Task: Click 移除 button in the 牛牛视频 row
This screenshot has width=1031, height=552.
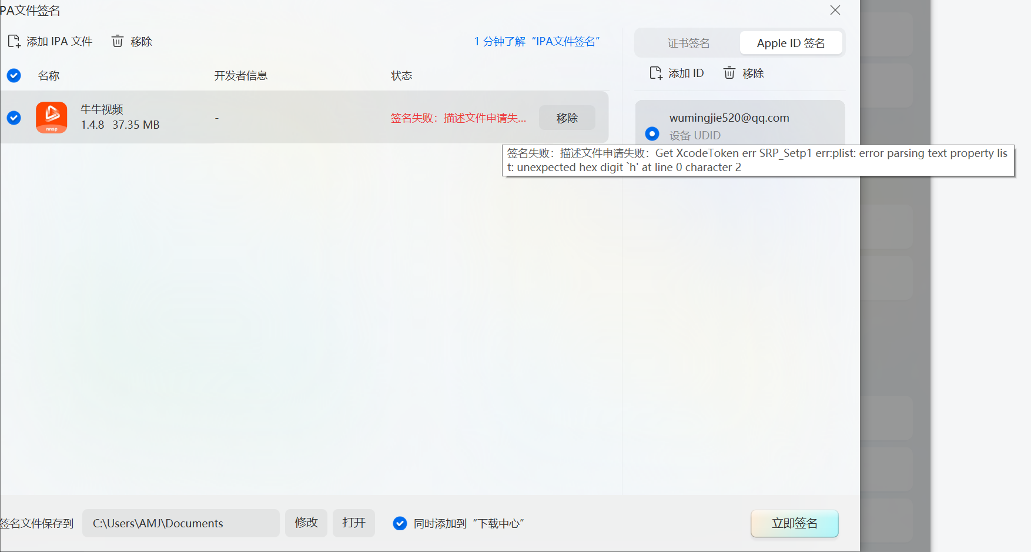Action: (567, 118)
